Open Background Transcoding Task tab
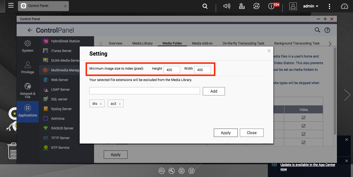 pos(297,43)
